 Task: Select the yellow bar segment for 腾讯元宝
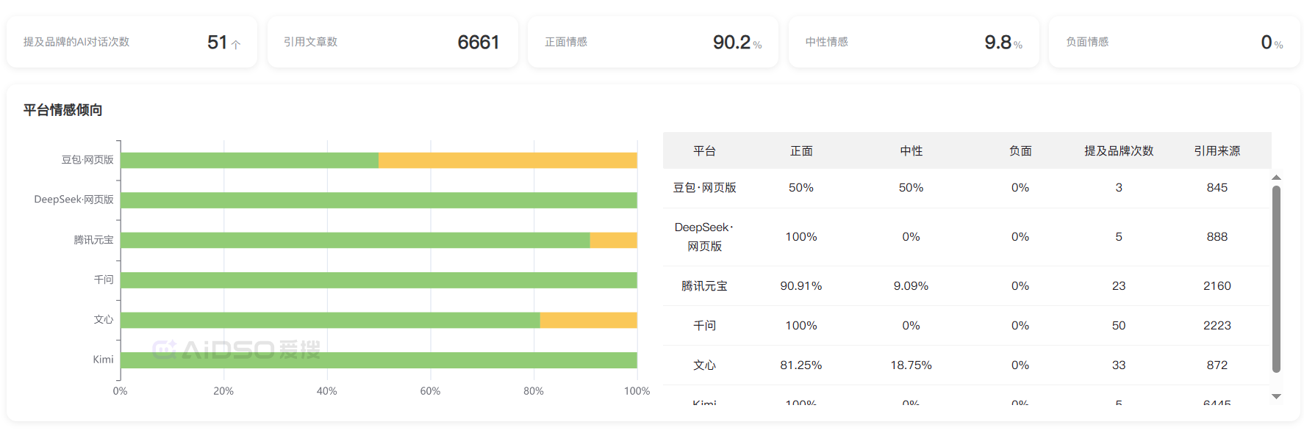pyautogui.click(x=613, y=240)
